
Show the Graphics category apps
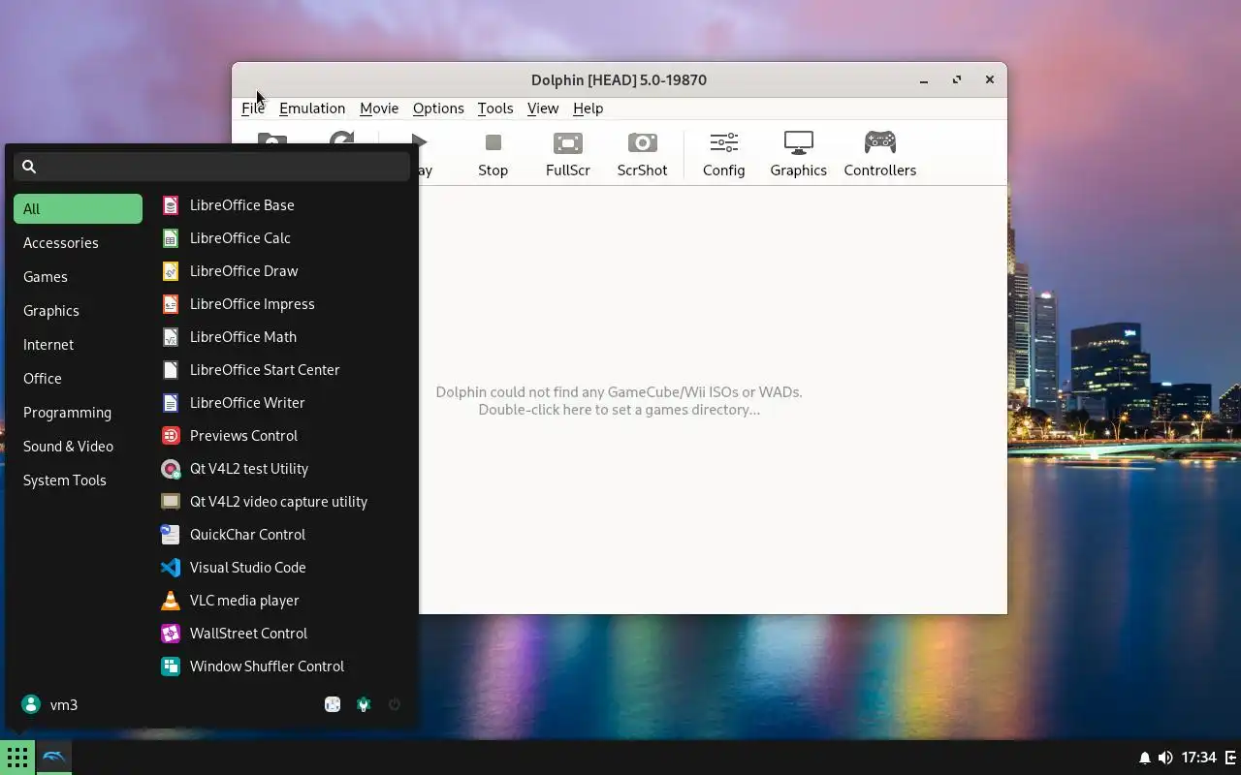click(x=78, y=310)
